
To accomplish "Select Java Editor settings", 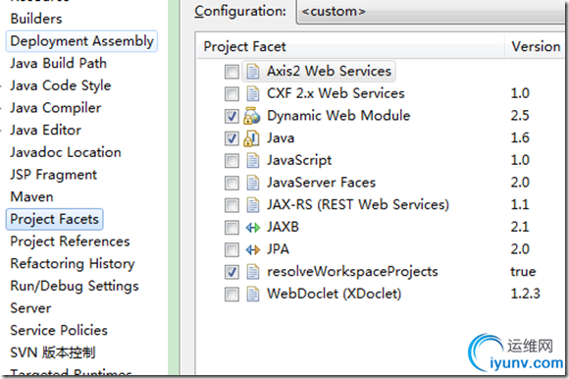I will click(46, 131).
